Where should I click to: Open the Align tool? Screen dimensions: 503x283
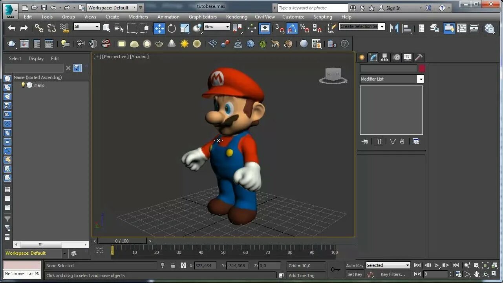(407, 28)
